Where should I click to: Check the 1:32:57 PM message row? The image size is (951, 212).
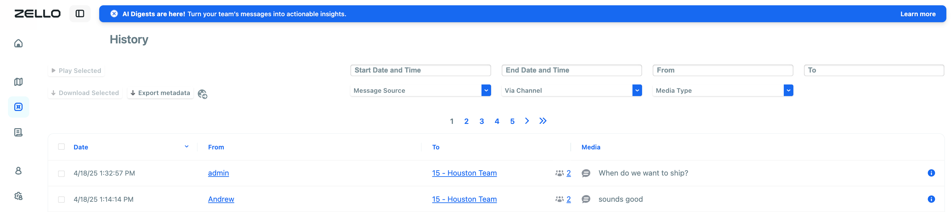[61, 173]
